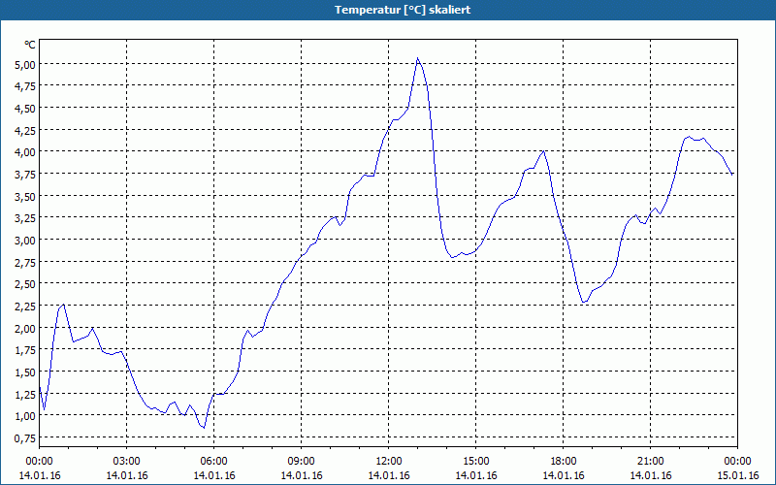Click the 'Temperatur [°C] skaliert' title bar
Screen dimensions: 776x485
[388, 10]
